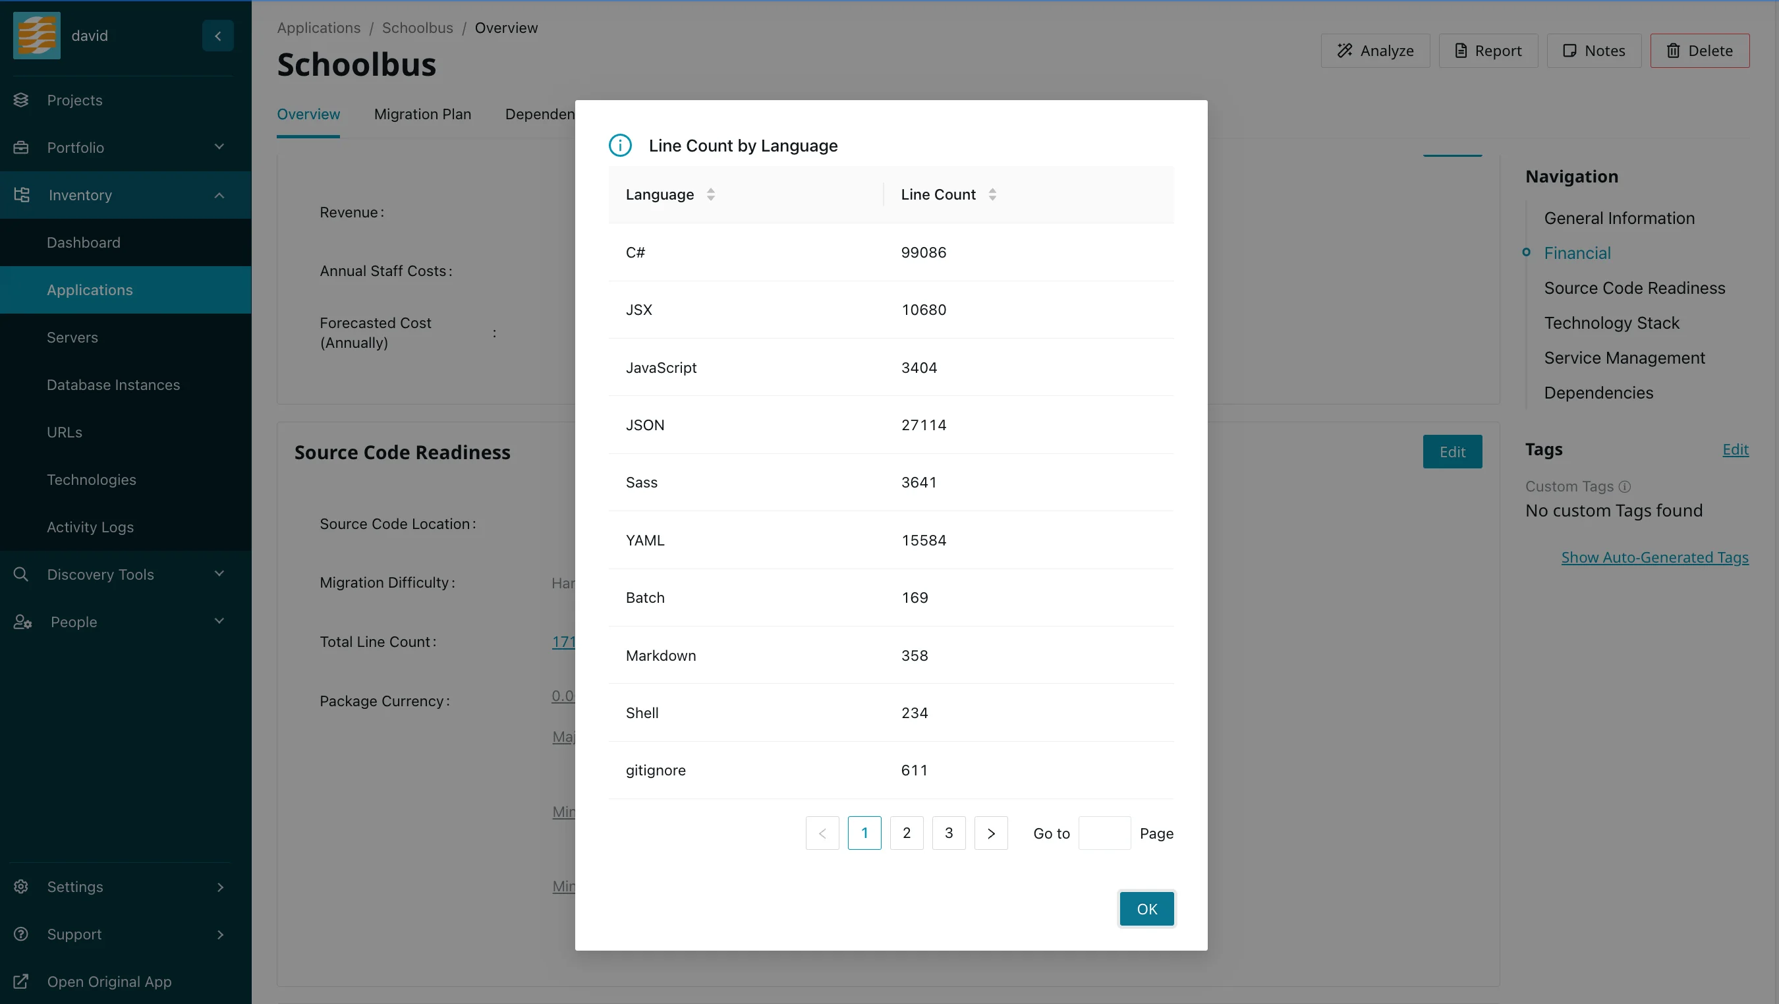Focus the Go to page input field
Viewport: 1779px width, 1004px height.
coord(1104,833)
